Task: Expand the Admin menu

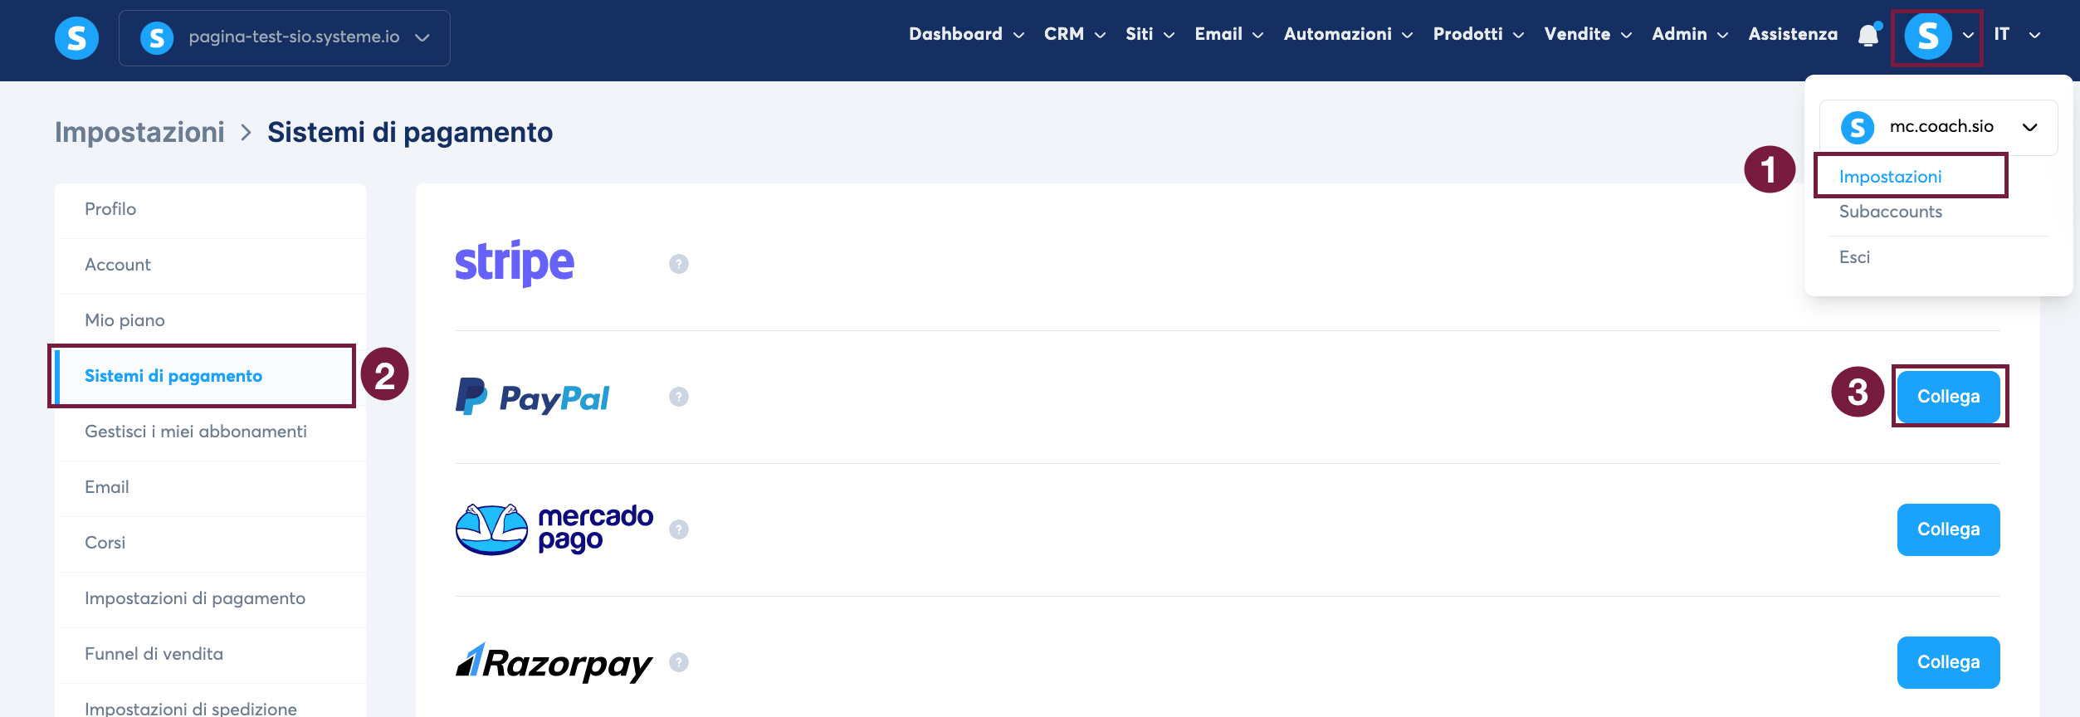Action: pyautogui.click(x=1690, y=34)
